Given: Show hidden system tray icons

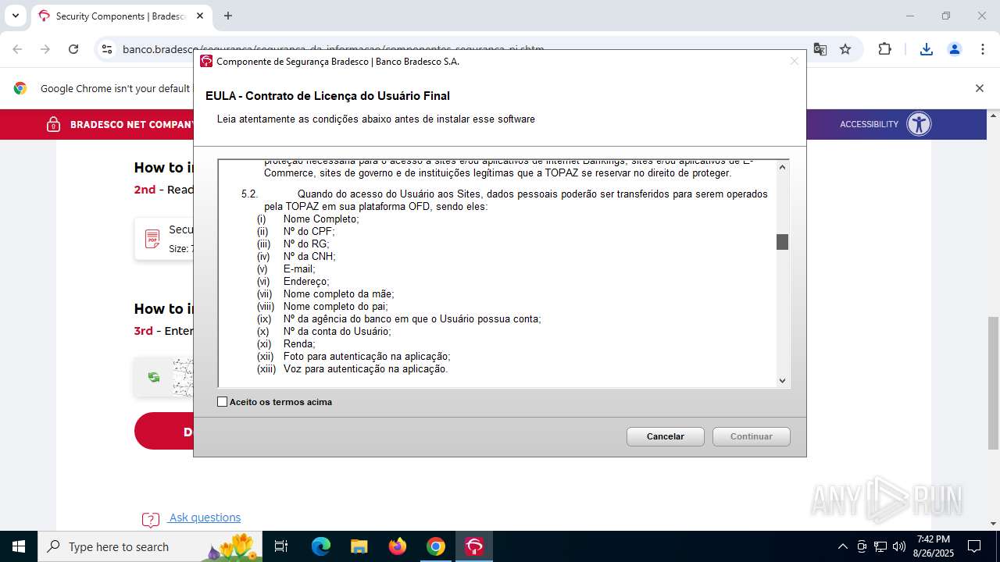Looking at the screenshot, I should 842,546.
